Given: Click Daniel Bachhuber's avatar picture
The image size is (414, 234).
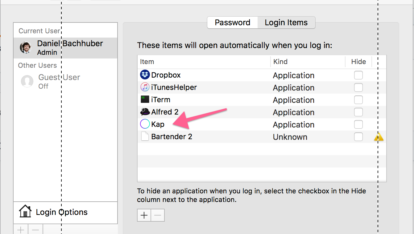Looking at the screenshot, I should [x=26, y=47].
